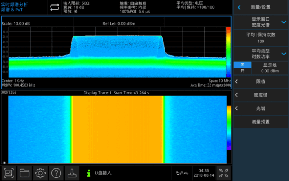This screenshot has height=181, width=289.
Task: Open the file folder icon
Action: coord(24,173)
